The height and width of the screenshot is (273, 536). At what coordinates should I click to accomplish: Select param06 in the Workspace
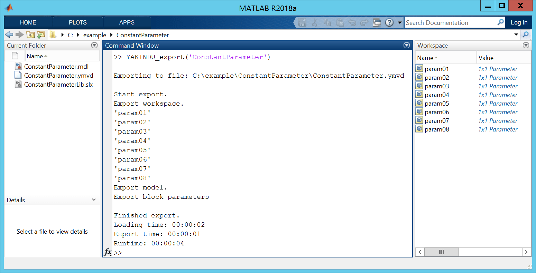(437, 112)
